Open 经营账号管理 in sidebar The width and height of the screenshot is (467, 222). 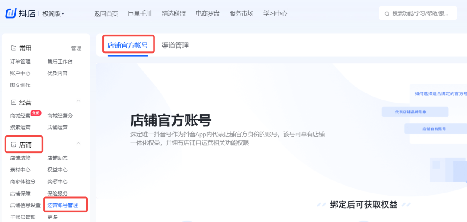(63, 205)
